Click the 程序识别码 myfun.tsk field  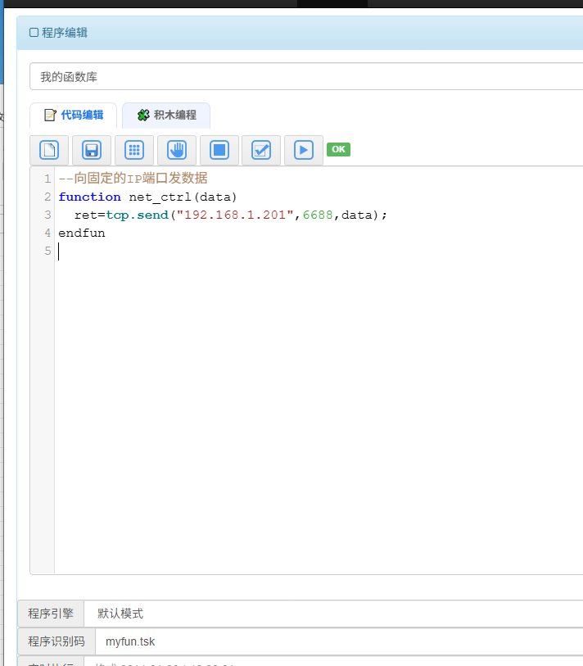point(339,641)
